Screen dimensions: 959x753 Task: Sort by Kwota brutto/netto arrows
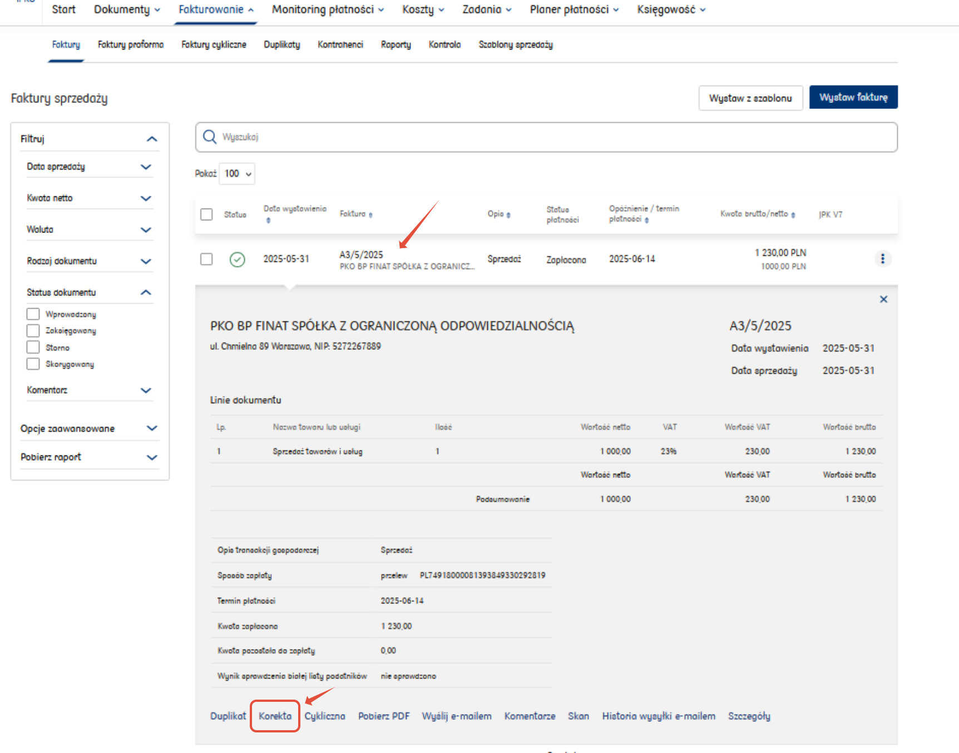tap(793, 215)
